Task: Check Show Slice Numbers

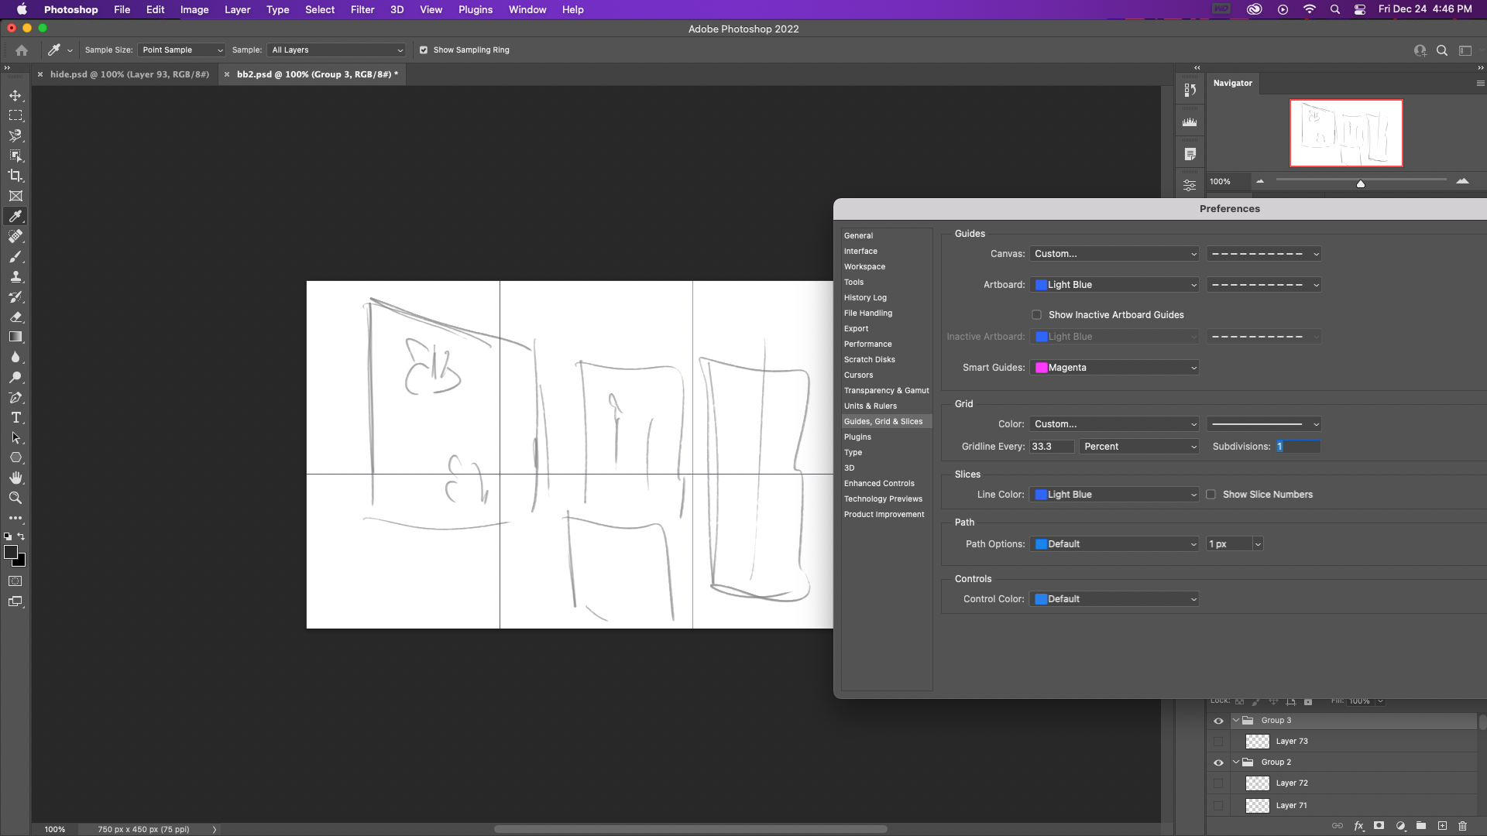Action: (1211, 494)
